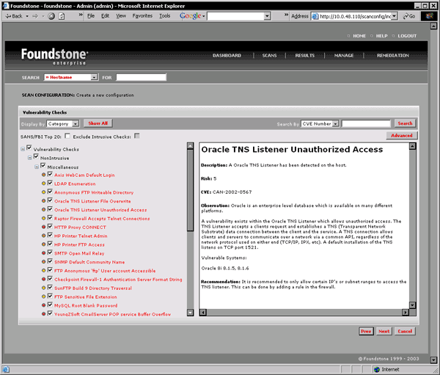Click the severity dot beside SMTP Open Mail Relay
This screenshot has width=440, height=375.
coord(45,253)
